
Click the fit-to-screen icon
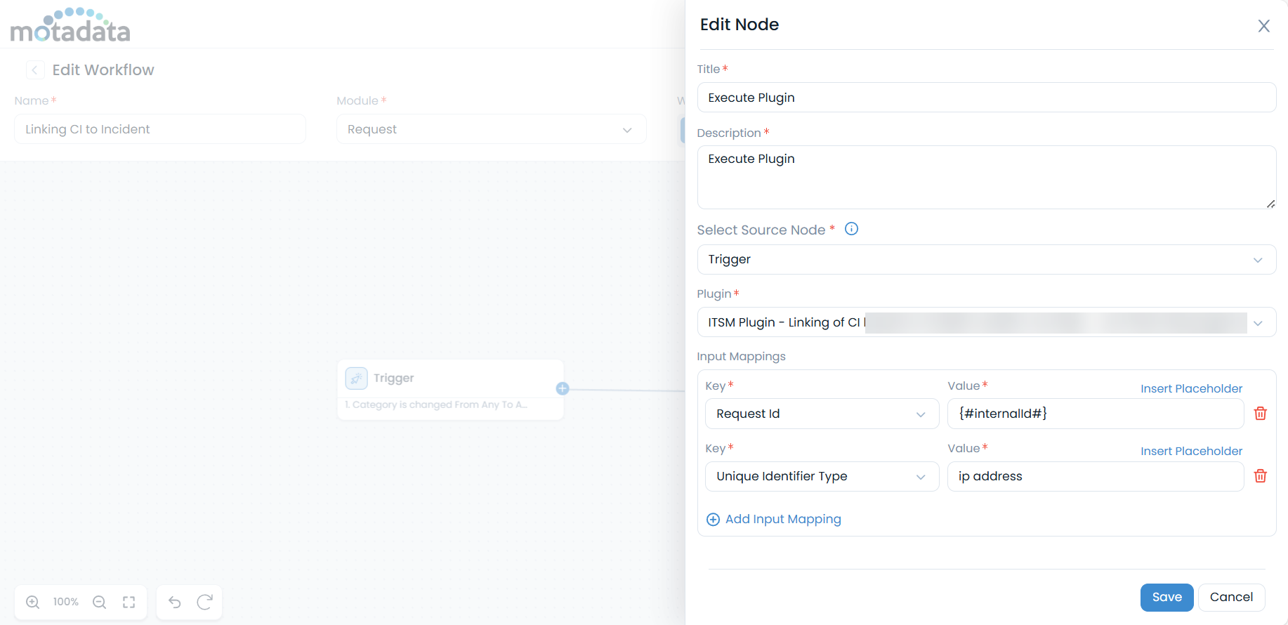click(x=129, y=602)
